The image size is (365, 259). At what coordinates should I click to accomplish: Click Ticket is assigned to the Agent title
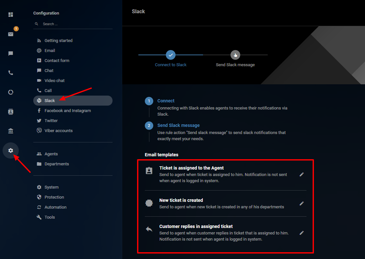191,168
